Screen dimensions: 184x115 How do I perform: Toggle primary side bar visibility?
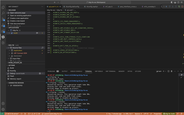point(172,2)
